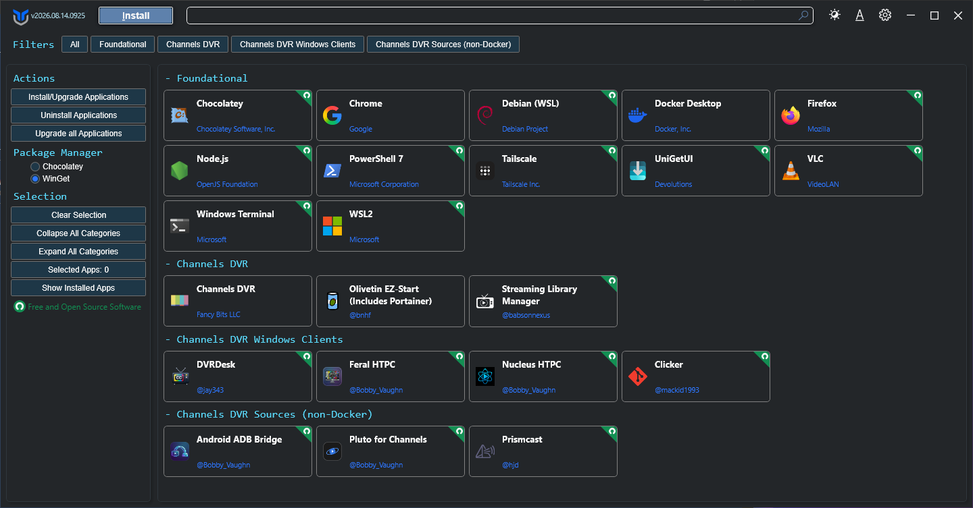Click Show Installed Apps button
The width and height of the screenshot is (973, 508).
78,288
